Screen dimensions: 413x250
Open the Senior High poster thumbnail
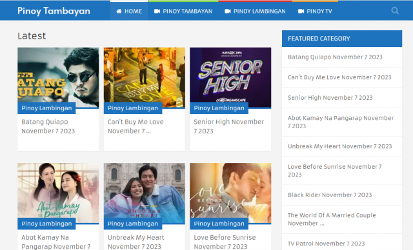pos(230,77)
